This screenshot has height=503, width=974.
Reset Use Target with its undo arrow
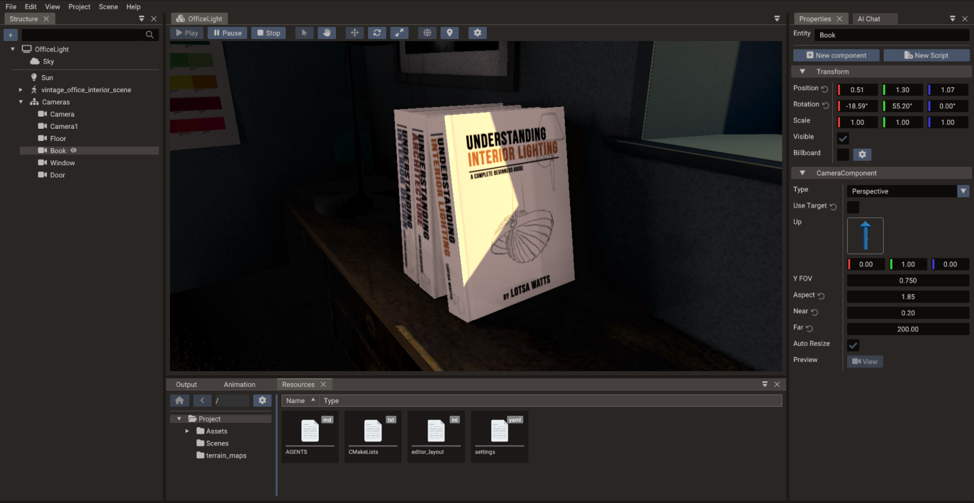833,206
